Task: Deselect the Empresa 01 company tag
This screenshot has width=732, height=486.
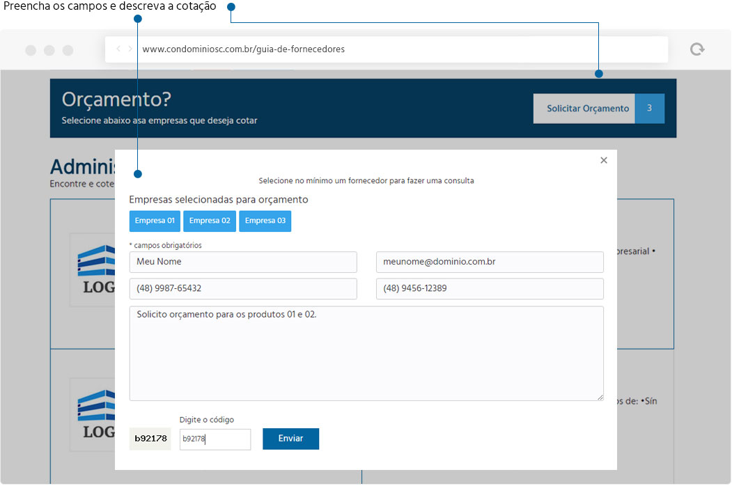Action: coord(155,221)
